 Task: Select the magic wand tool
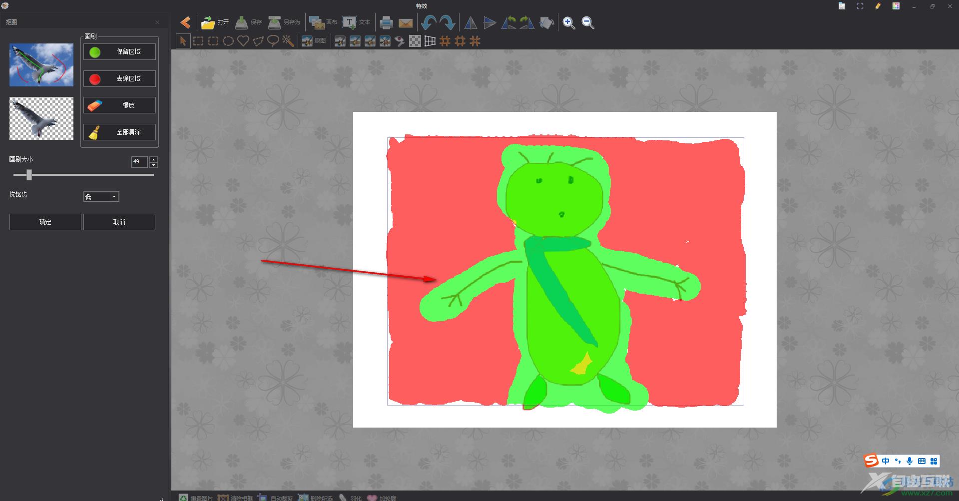(x=288, y=41)
